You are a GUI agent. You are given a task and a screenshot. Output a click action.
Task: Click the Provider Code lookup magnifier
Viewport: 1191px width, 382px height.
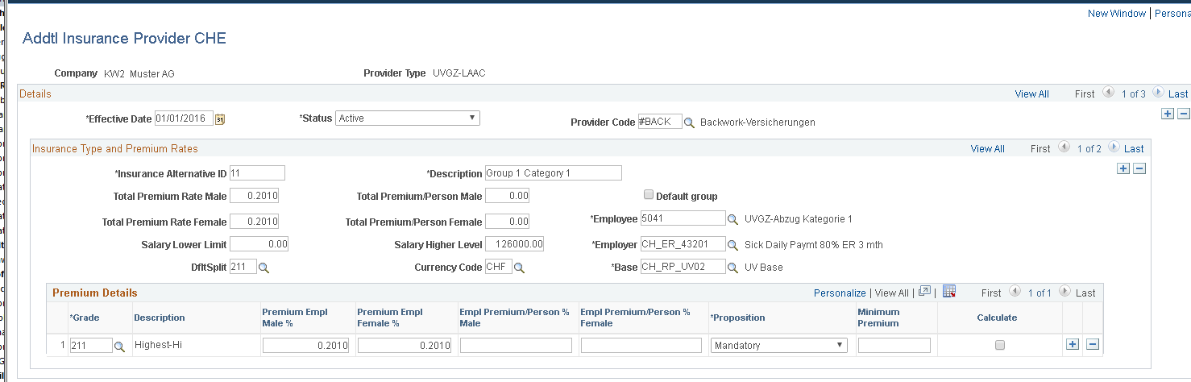[x=689, y=122]
